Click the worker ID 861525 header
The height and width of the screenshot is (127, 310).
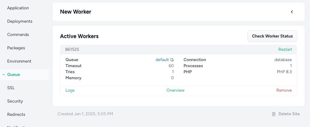click(x=72, y=50)
